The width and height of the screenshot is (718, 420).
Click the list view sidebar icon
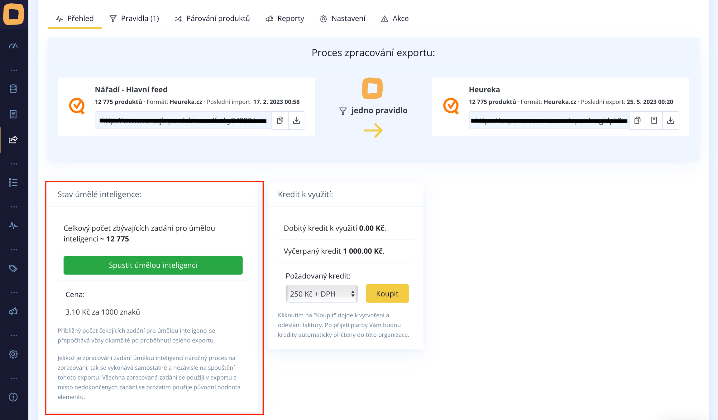point(13,182)
